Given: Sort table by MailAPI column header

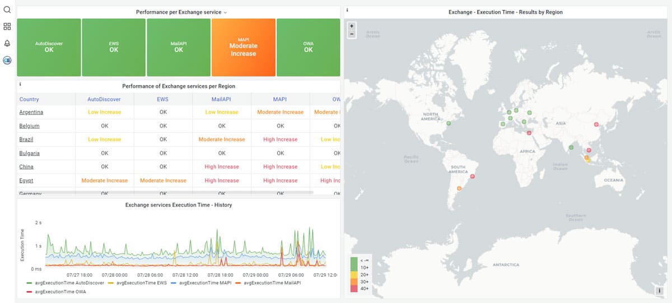Looking at the screenshot, I should pos(222,100).
